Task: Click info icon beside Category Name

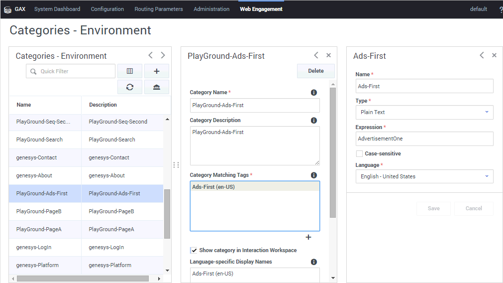Action: tap(314, 93)
